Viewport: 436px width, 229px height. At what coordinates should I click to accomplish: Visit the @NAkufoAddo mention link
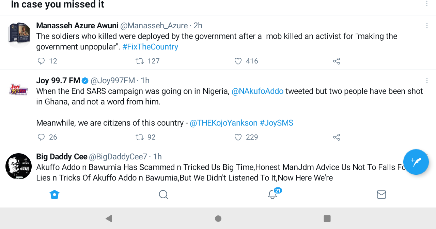(258, 91)
